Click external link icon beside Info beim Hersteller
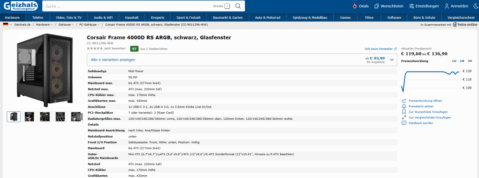 click(x=395, y=49)
